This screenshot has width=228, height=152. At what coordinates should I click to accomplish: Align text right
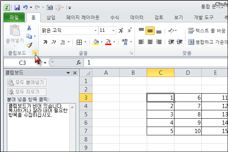point(159,42)
